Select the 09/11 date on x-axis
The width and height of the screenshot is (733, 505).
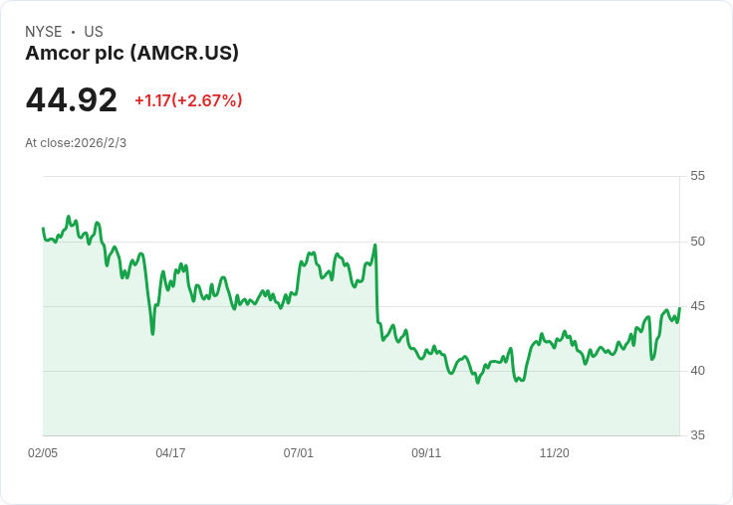coord(426,453)
